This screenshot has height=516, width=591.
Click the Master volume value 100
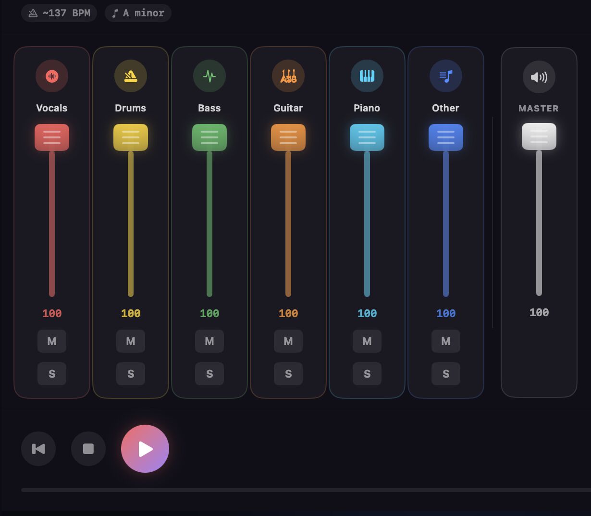click(x=539, y=313)
